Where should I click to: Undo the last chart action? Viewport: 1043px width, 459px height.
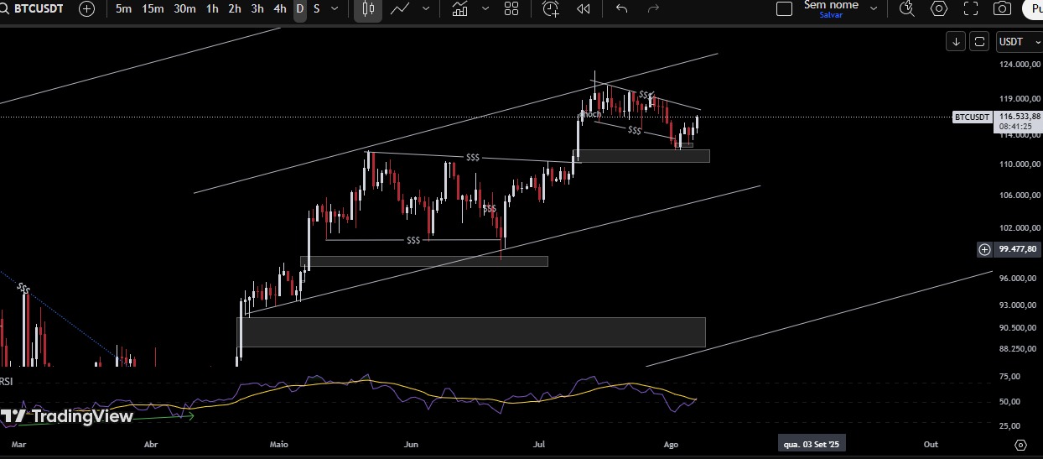click(621, 9)
